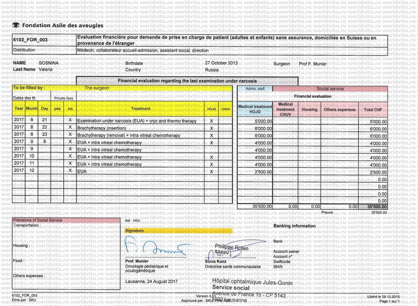Click the 'Medical treatment CHUV' column header
418x306 pixels.
285,109
